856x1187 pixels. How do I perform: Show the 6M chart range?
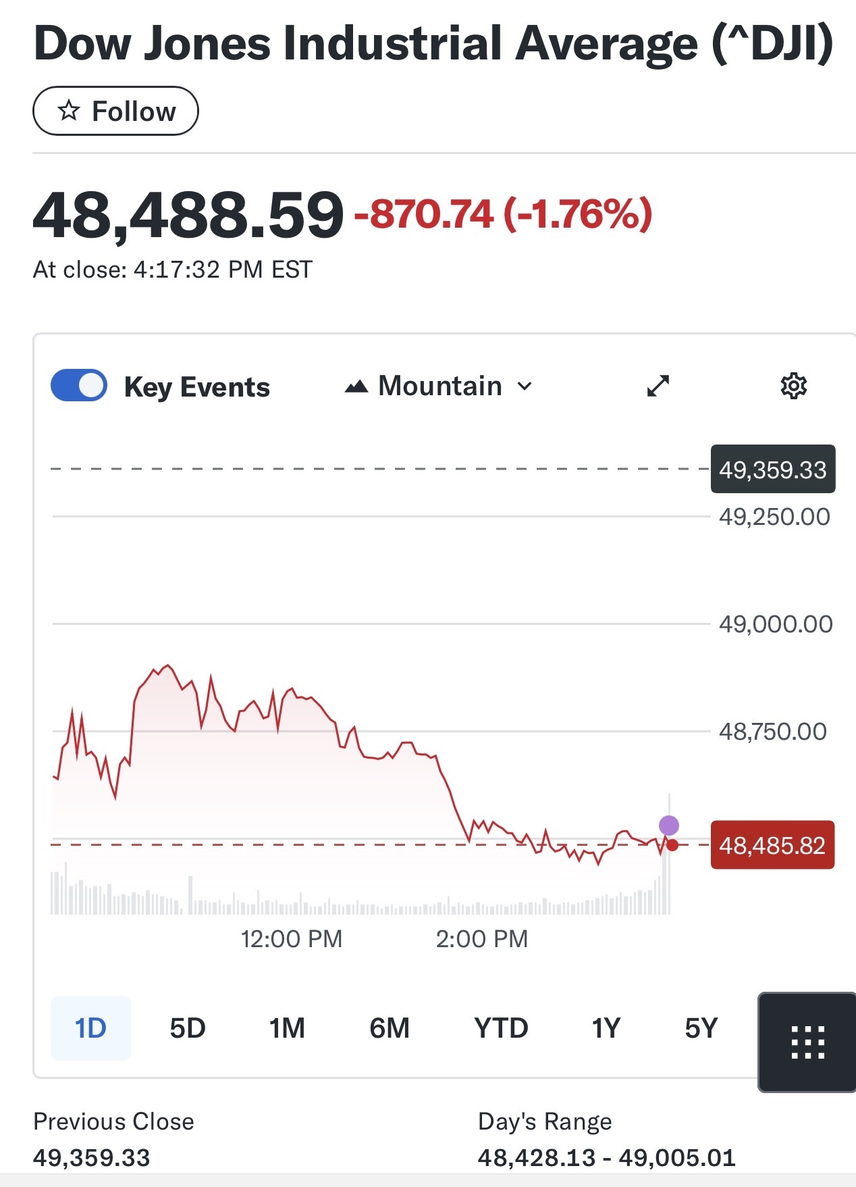point(390,1028)
